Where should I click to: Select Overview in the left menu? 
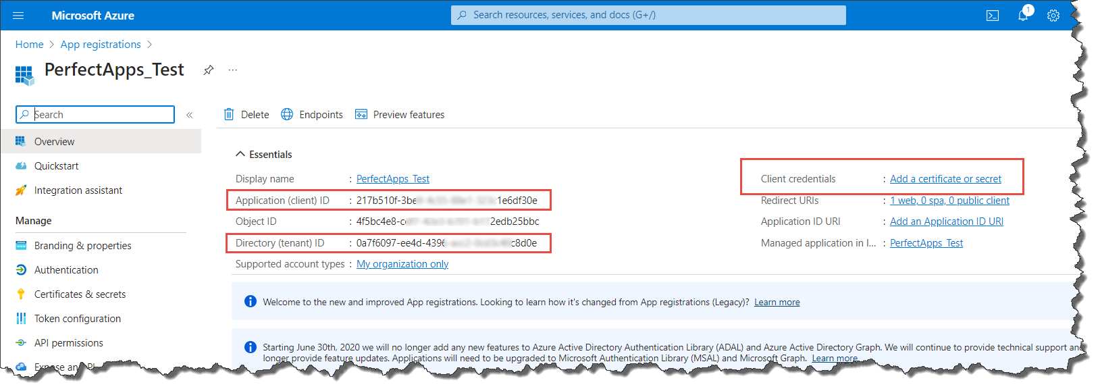click(101, 141)
